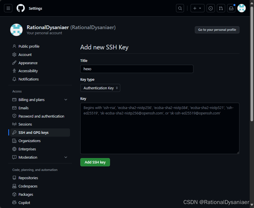Open Notifications settings
Viewport: 254px width, 208px height.
(40, 79)
